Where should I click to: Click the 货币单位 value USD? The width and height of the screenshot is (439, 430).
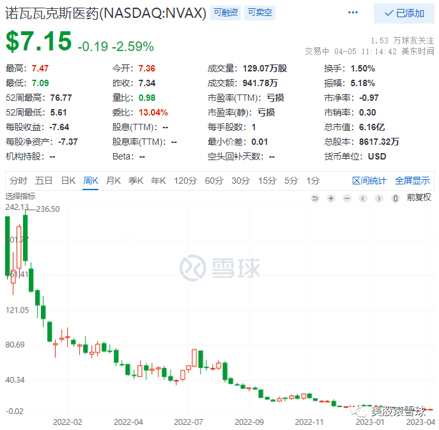pyautogui.click(x=377, y=156)
